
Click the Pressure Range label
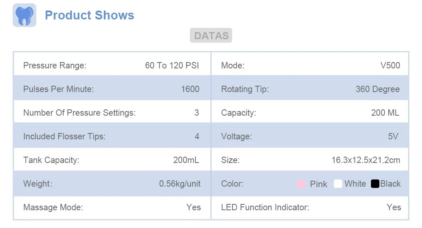coord(55,65)
